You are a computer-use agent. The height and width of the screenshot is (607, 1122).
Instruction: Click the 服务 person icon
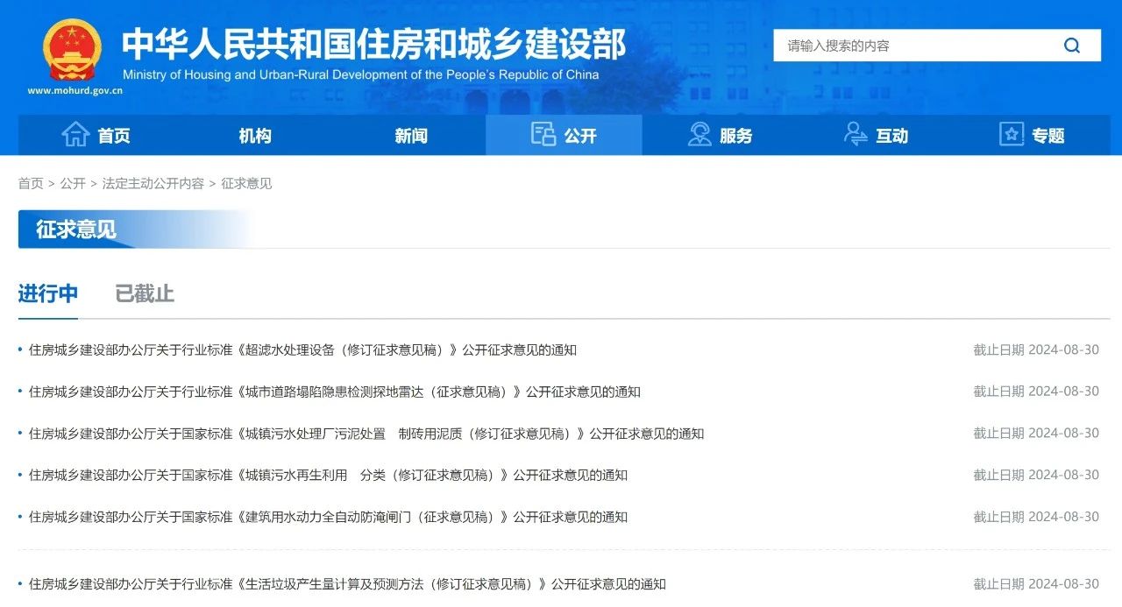tap(699, 135)
